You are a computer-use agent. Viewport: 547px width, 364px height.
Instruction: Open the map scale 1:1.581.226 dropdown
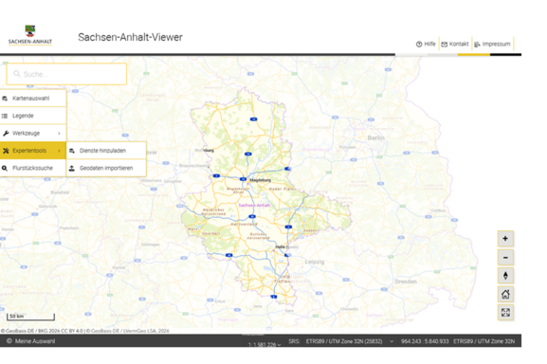pyautogui.click(x=264, y=344)
